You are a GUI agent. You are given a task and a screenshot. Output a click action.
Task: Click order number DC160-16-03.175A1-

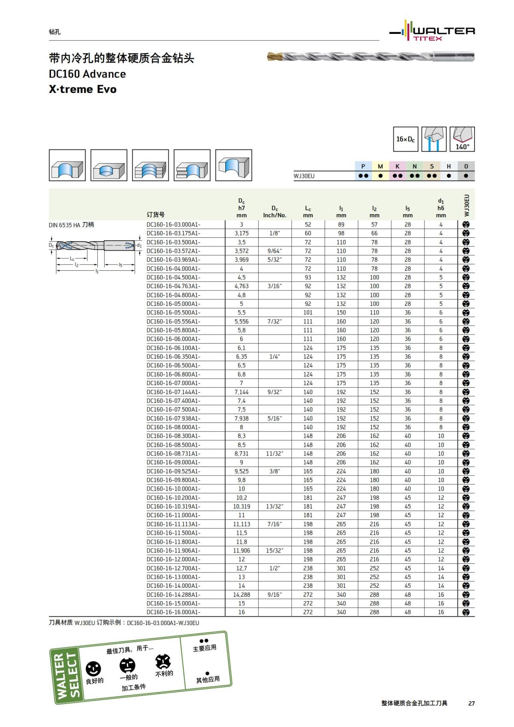173,233
